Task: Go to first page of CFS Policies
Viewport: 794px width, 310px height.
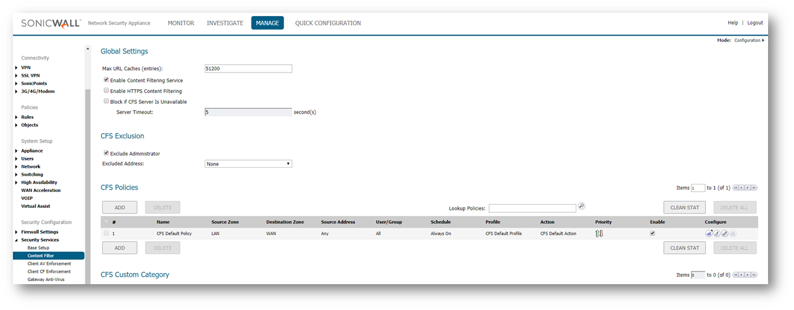Action: [735, 188]
